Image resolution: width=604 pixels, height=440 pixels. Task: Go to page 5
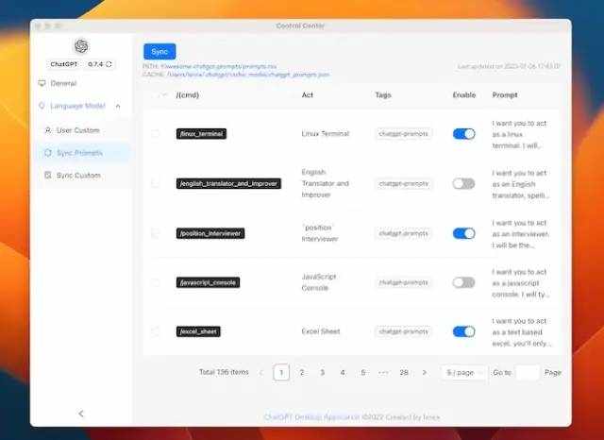pos(362,373)
